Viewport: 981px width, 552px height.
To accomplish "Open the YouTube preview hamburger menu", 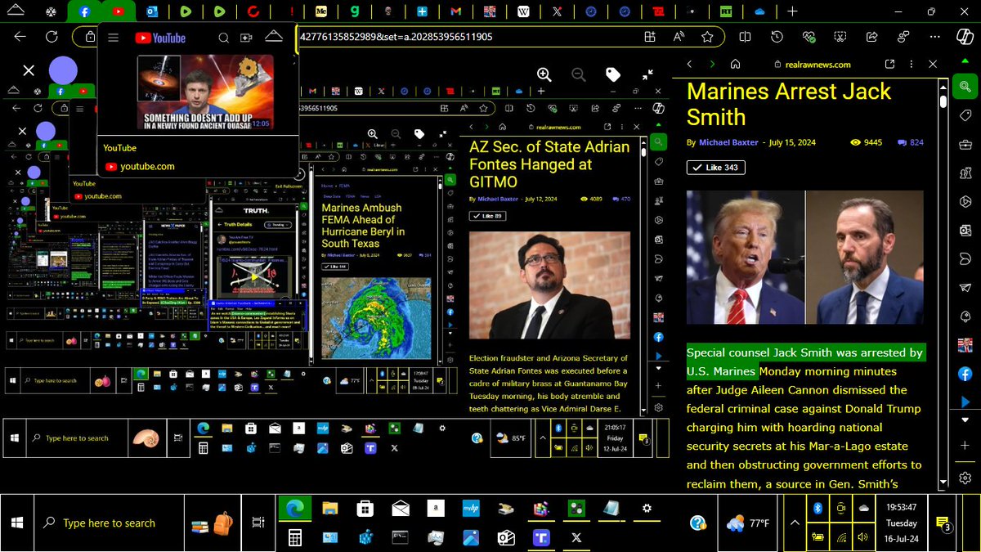I will 114,38.
